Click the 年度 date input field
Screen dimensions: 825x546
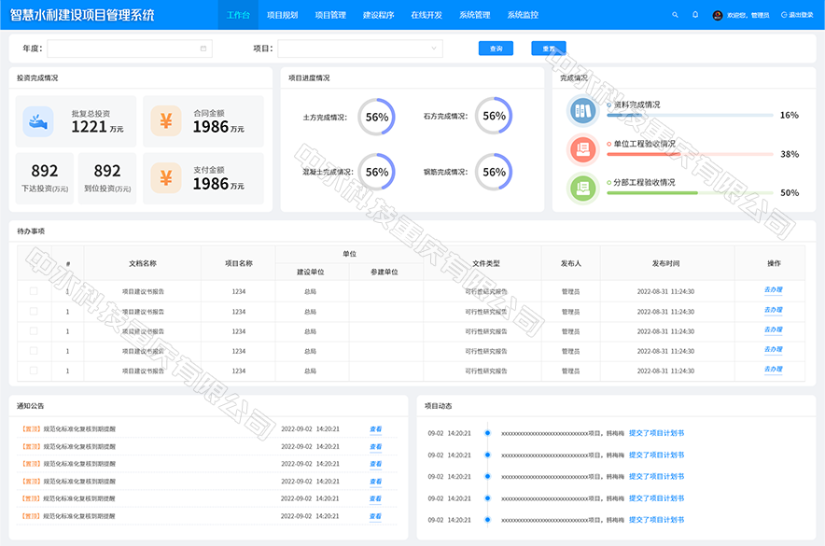coord(130,49)
